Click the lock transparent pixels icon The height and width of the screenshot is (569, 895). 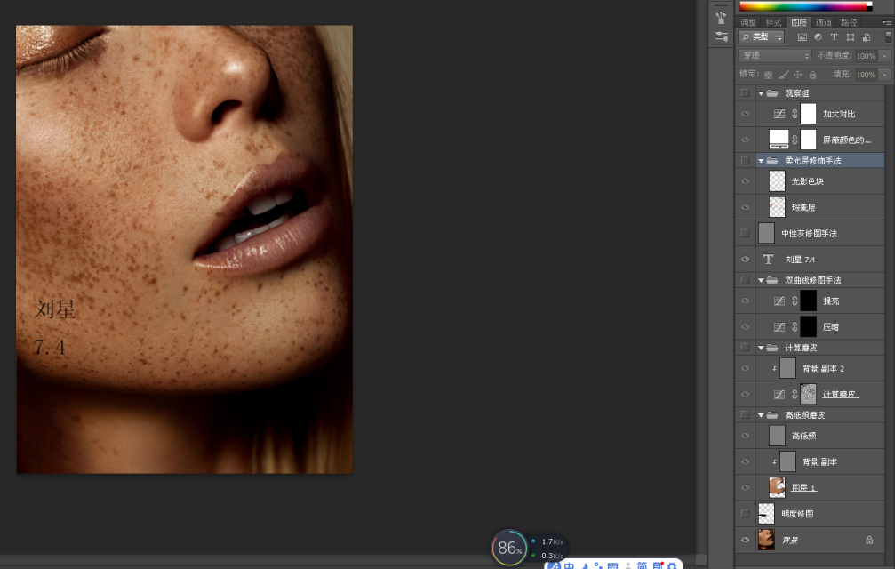[x=769, y=75]
